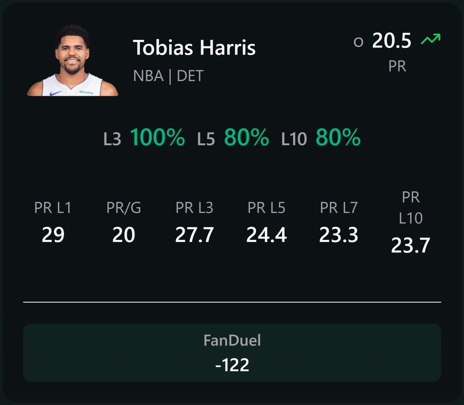Click the horizontal divider above FanDuel
Image resolution: width=464 pixels, height=405 pixels.
pos(232,302)
